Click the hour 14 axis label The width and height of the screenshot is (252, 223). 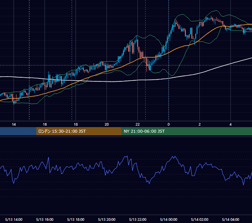(14, 125)
